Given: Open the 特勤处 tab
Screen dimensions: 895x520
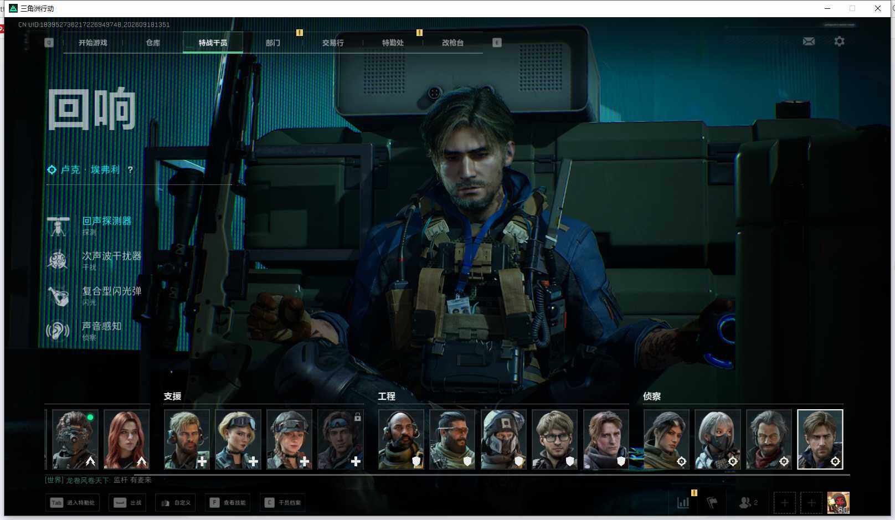Looking at the screenshot, I should click(393, 43).
